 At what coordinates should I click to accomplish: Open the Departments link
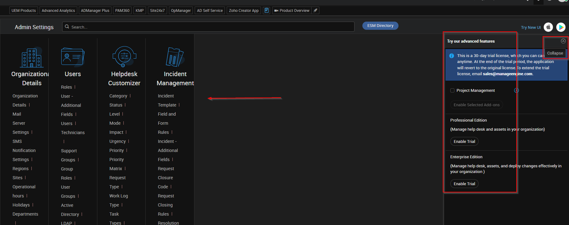(x=25, y=214)
